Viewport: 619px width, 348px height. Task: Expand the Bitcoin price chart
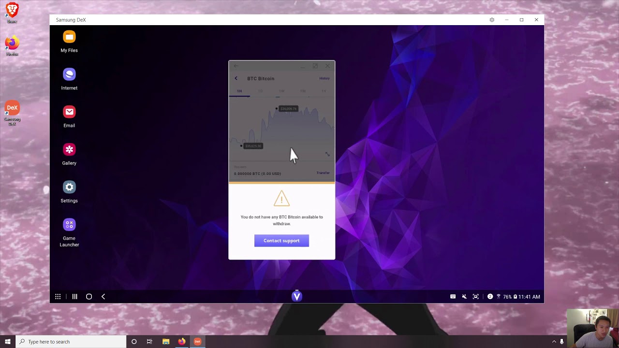tap(327, 154)
